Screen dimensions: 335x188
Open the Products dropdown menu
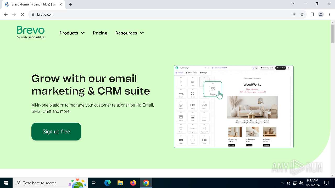(x=72, y=33)
